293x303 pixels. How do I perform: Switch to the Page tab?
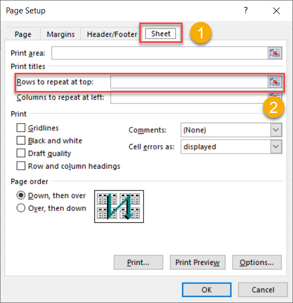click(x=23, y=34)
